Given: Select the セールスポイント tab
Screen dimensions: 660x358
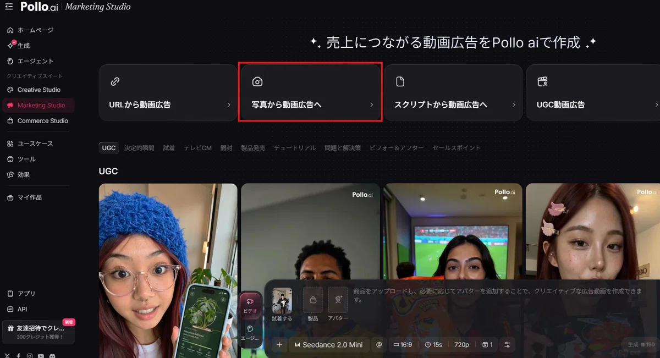Looking at the screenshot, I should pos(457,148).
